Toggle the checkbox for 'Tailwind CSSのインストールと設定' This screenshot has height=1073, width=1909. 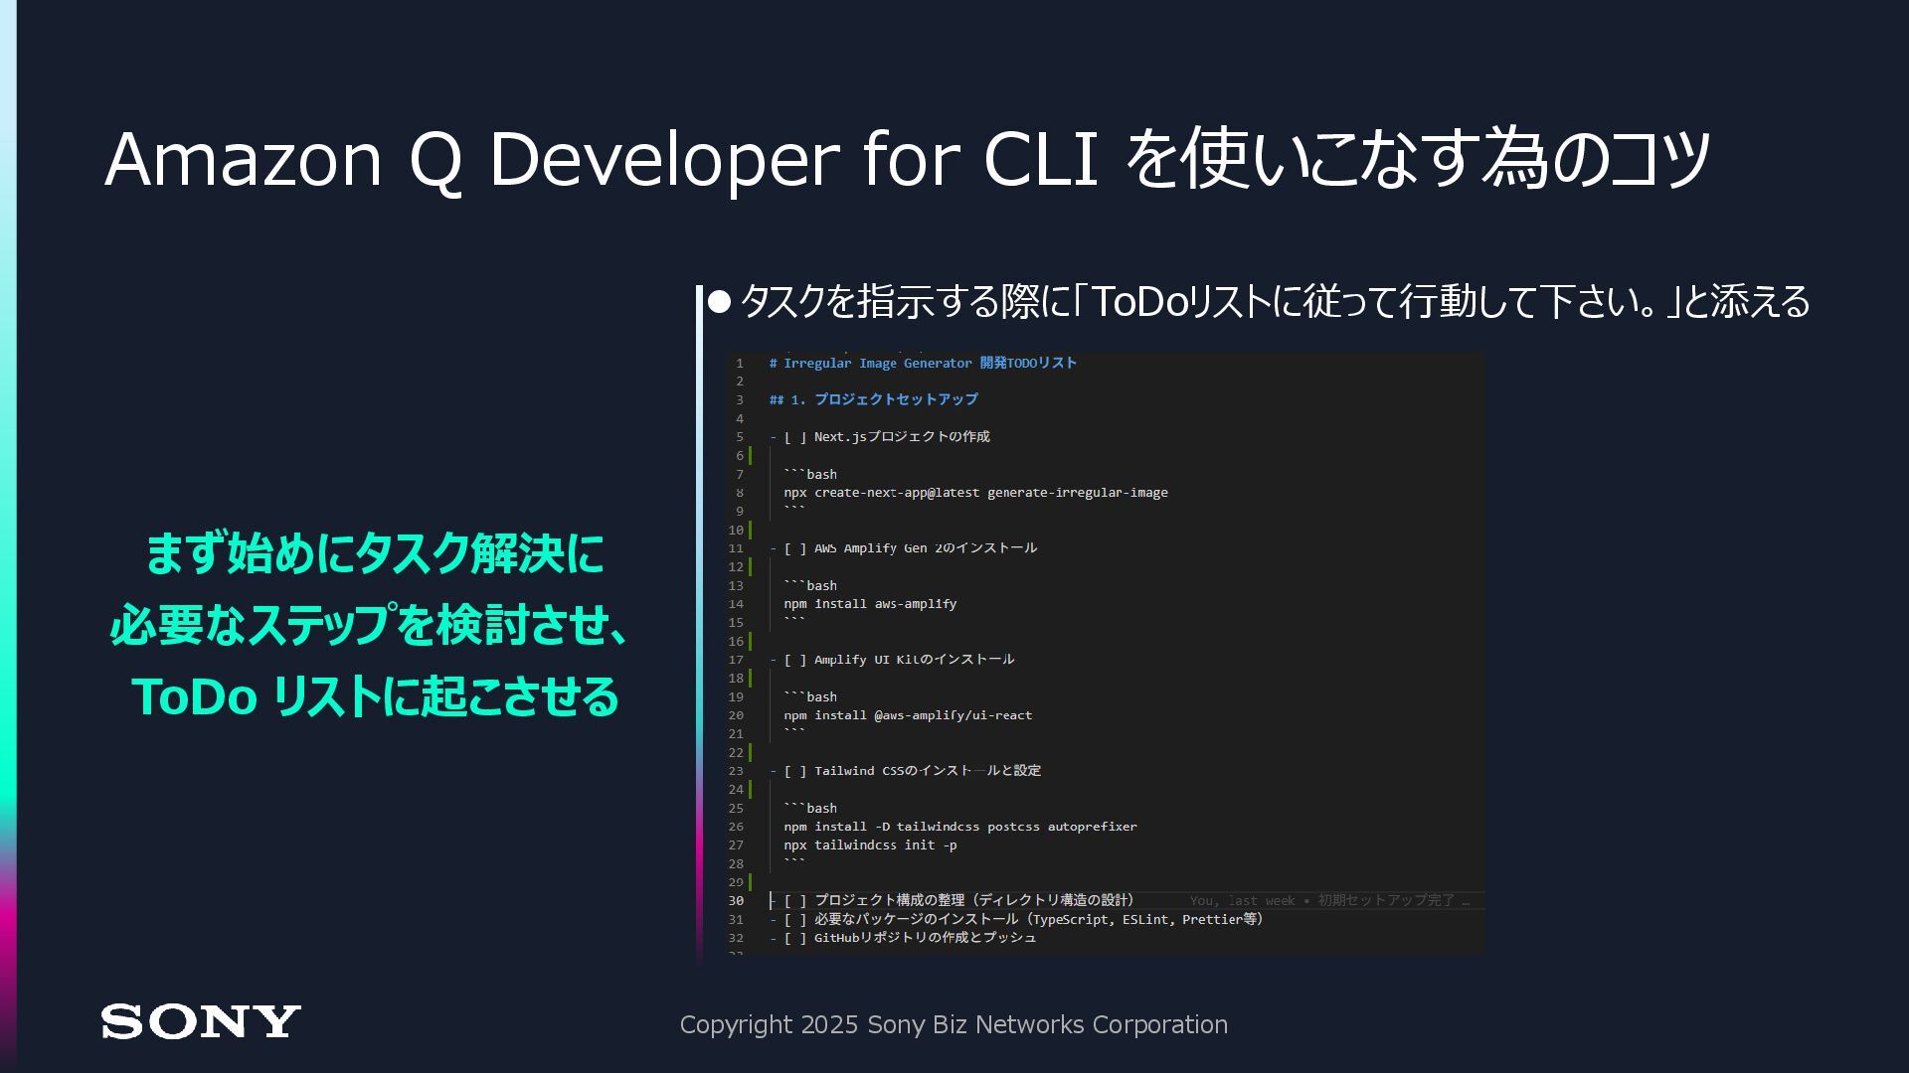(795, 771)
